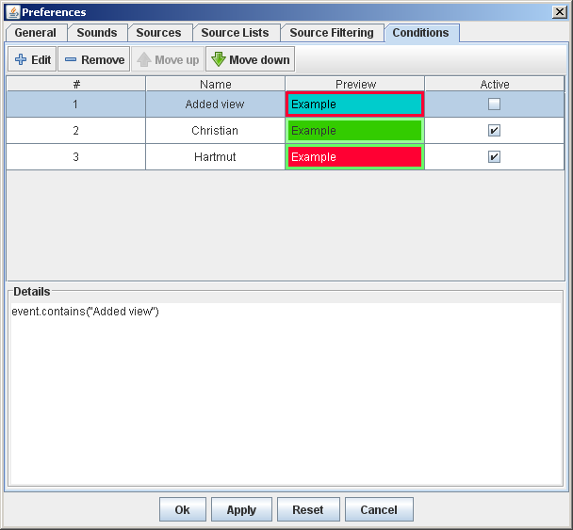Click the Edit condition button
573x530 pixels.
click(32, 59)
